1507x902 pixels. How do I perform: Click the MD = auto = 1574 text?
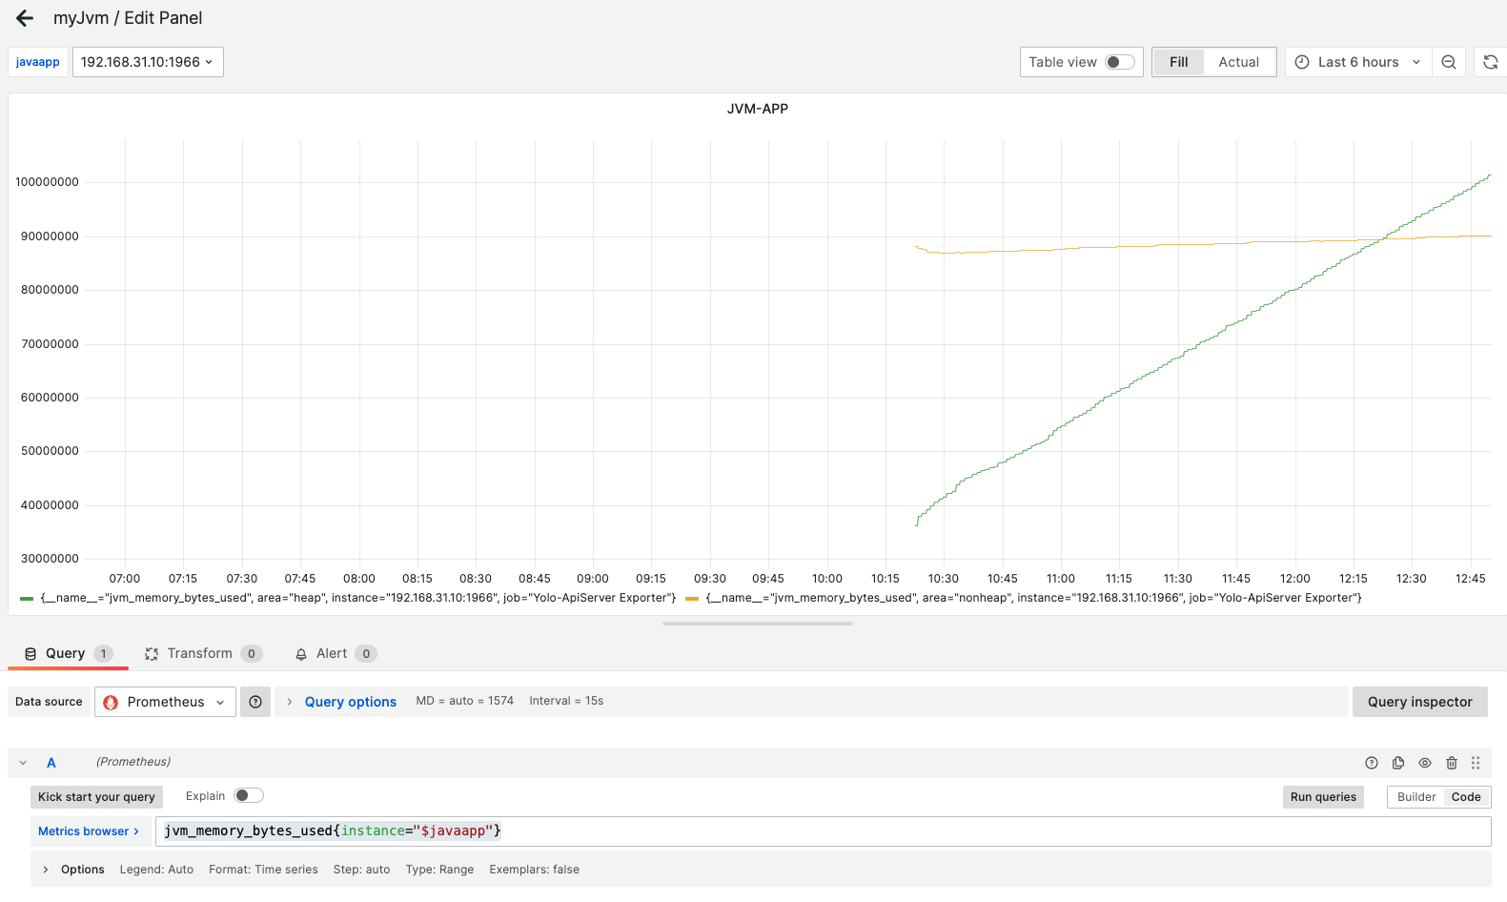(464, 701)
